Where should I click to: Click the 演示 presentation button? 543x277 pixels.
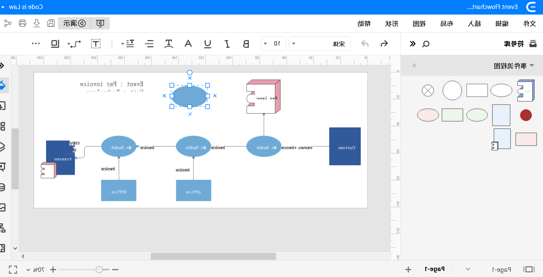click(x=74, y=23)
